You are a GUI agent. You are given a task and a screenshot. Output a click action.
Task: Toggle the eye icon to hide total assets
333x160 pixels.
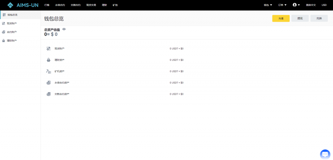pyautogui.click(x=64, y=29)
